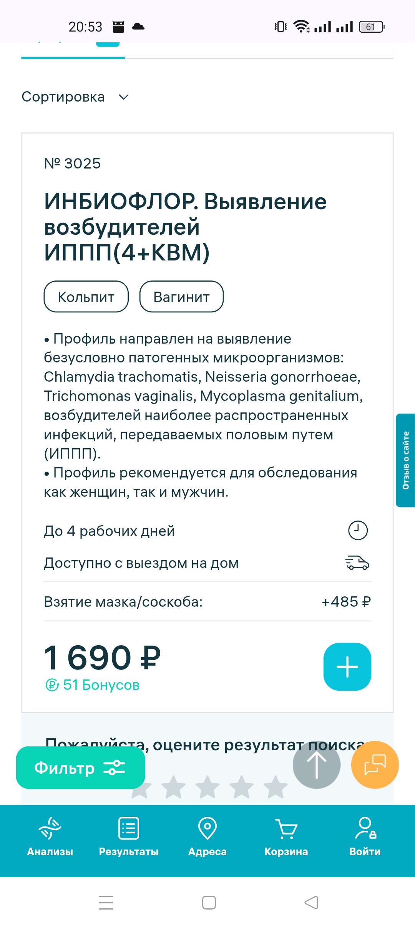Tap the scroll-to-top arrow button
415x928 pixels.
coord(316,764)
